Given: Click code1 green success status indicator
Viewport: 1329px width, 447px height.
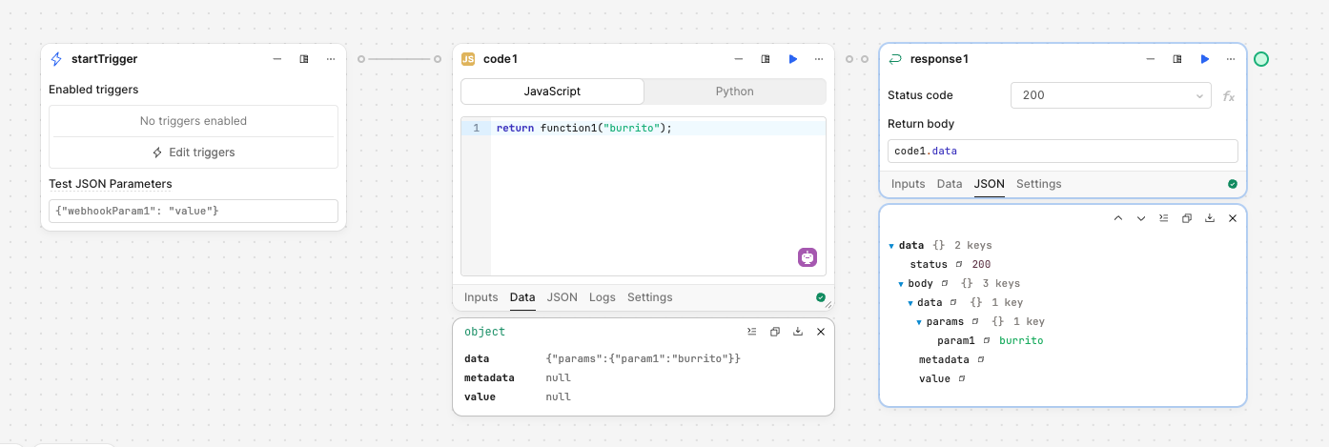Looking at the screenshot, I should click(821, 297).
